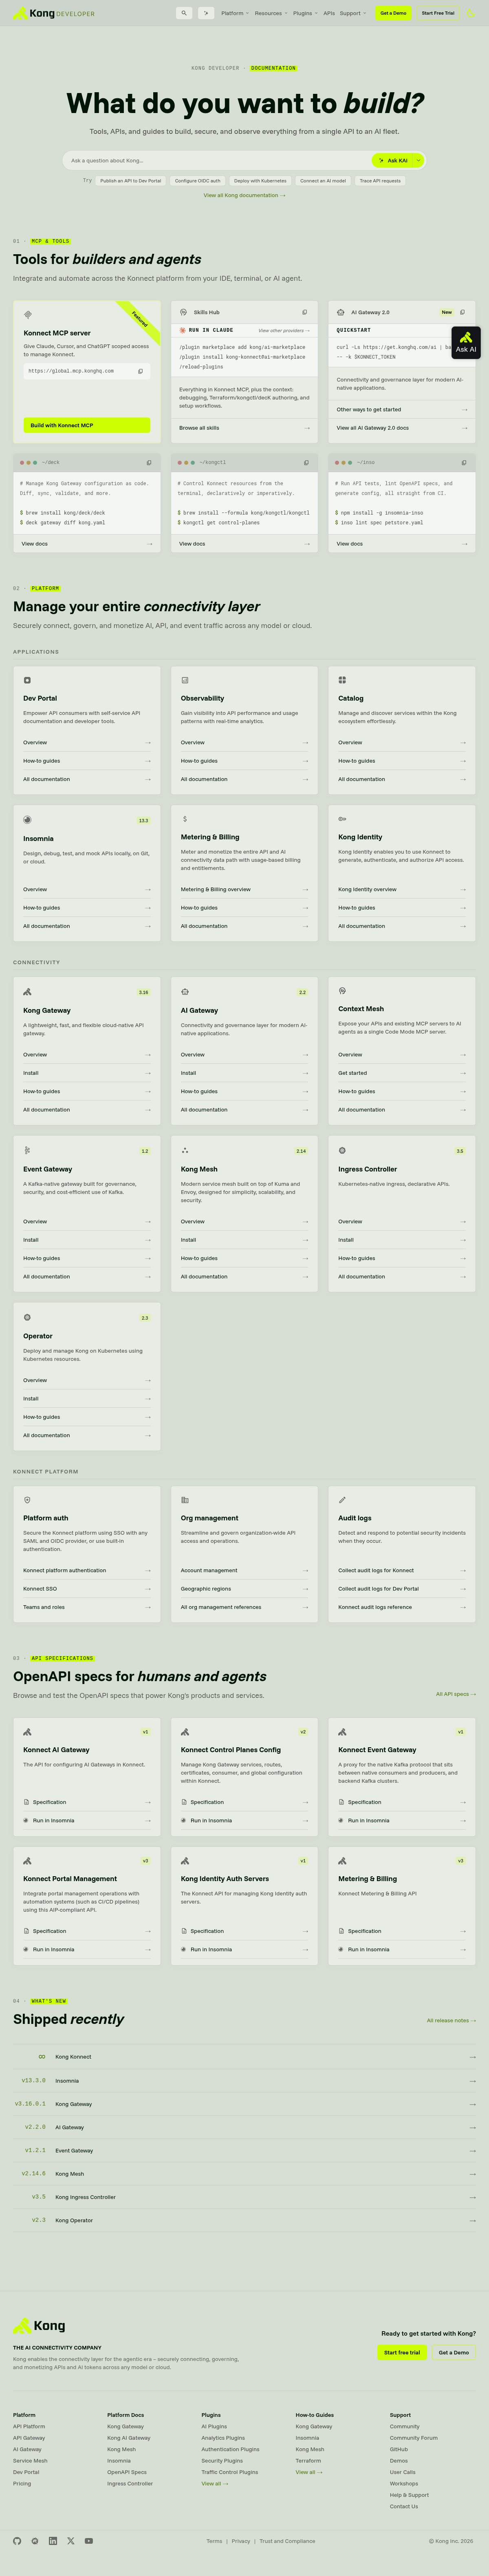Select 'Trace API requests' suggestion chip

point(380,181)
